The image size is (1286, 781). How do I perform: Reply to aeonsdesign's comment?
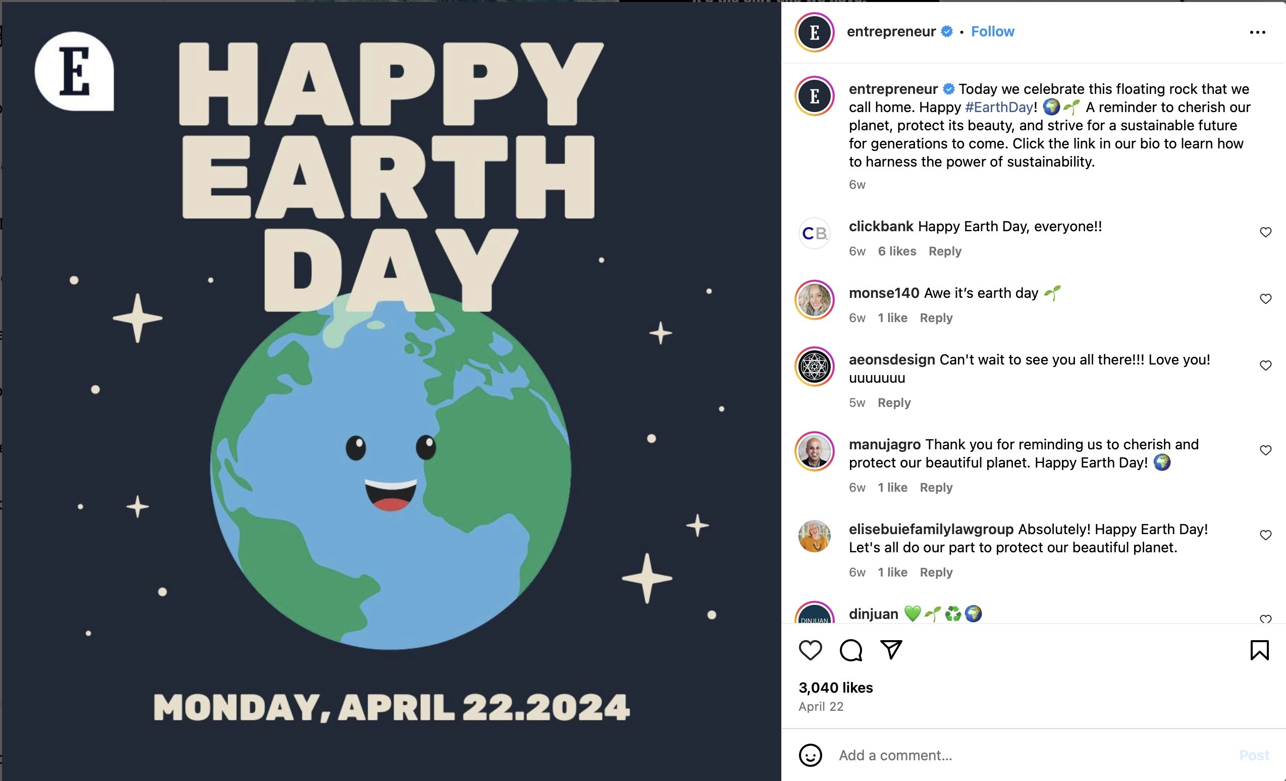coord(894,402)
